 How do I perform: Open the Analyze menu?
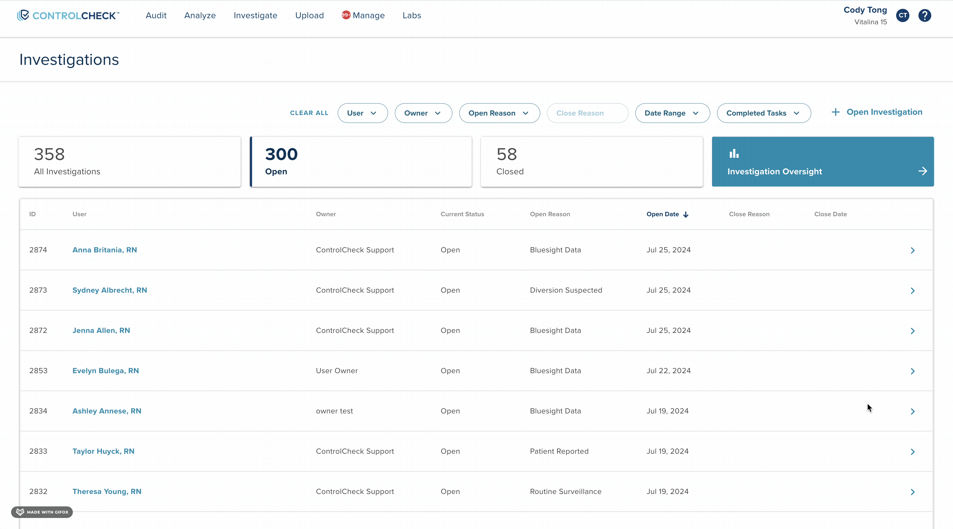(x=200, y=15)
